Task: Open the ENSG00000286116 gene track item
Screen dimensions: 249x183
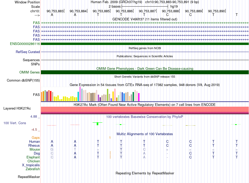Action: click(x=145, y=44)
